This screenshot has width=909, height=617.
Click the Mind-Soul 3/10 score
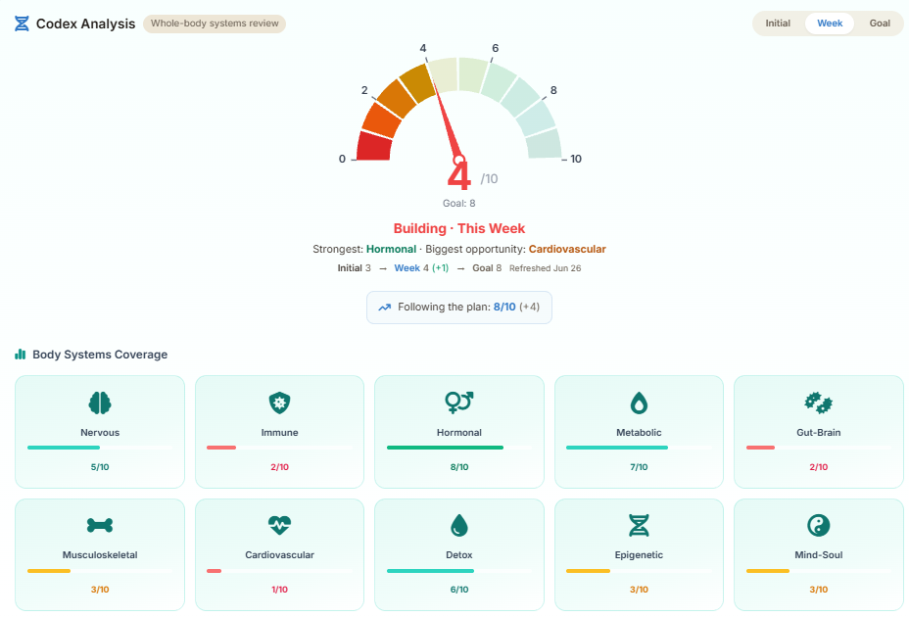click(x=818, y=590)
